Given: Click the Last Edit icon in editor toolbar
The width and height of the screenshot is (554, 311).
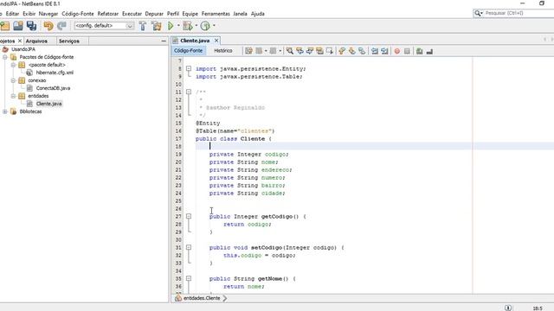Looking at the screenshot, I should point(248,51).
